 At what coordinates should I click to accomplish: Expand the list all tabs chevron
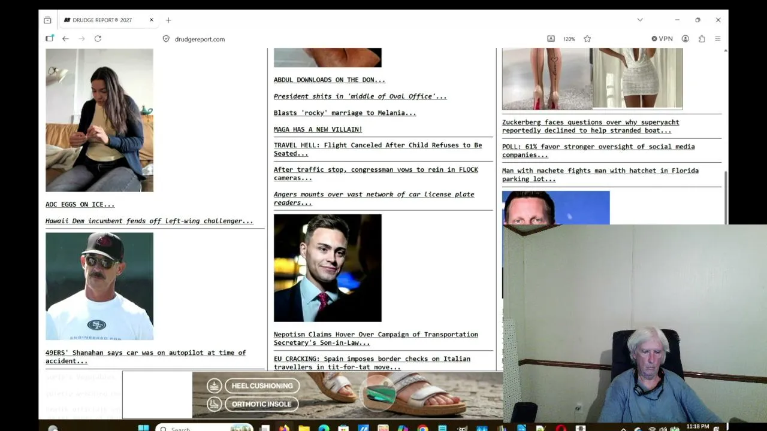[x=640, y=20]
